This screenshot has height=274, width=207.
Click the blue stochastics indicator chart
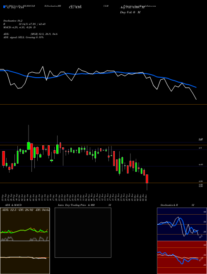click(x=182, y=224)
